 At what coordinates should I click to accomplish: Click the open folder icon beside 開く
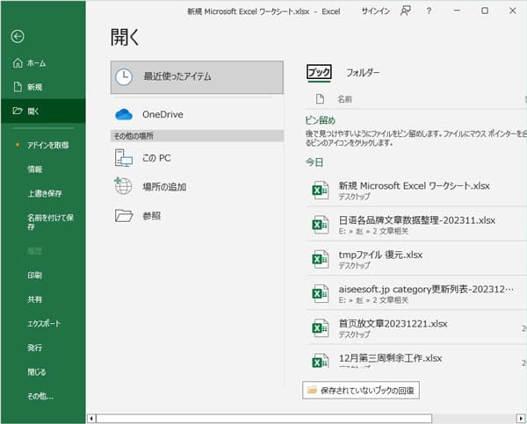coord(18,111)
